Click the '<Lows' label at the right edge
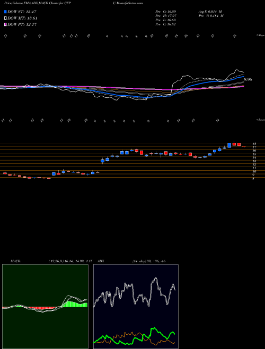 tap(261, 120)
